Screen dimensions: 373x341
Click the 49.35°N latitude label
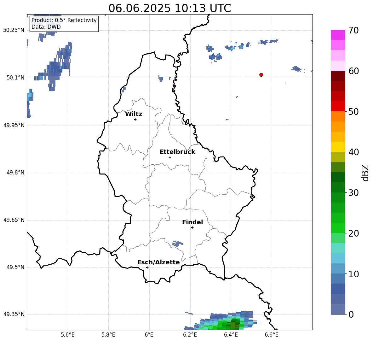[x=14, y=314]
